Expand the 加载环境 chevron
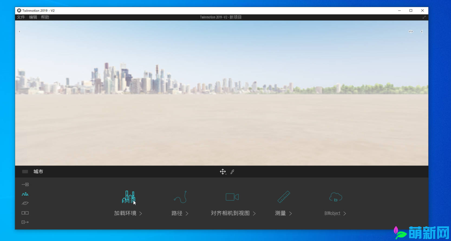This screenshot has height=241, width=451. 140,213
